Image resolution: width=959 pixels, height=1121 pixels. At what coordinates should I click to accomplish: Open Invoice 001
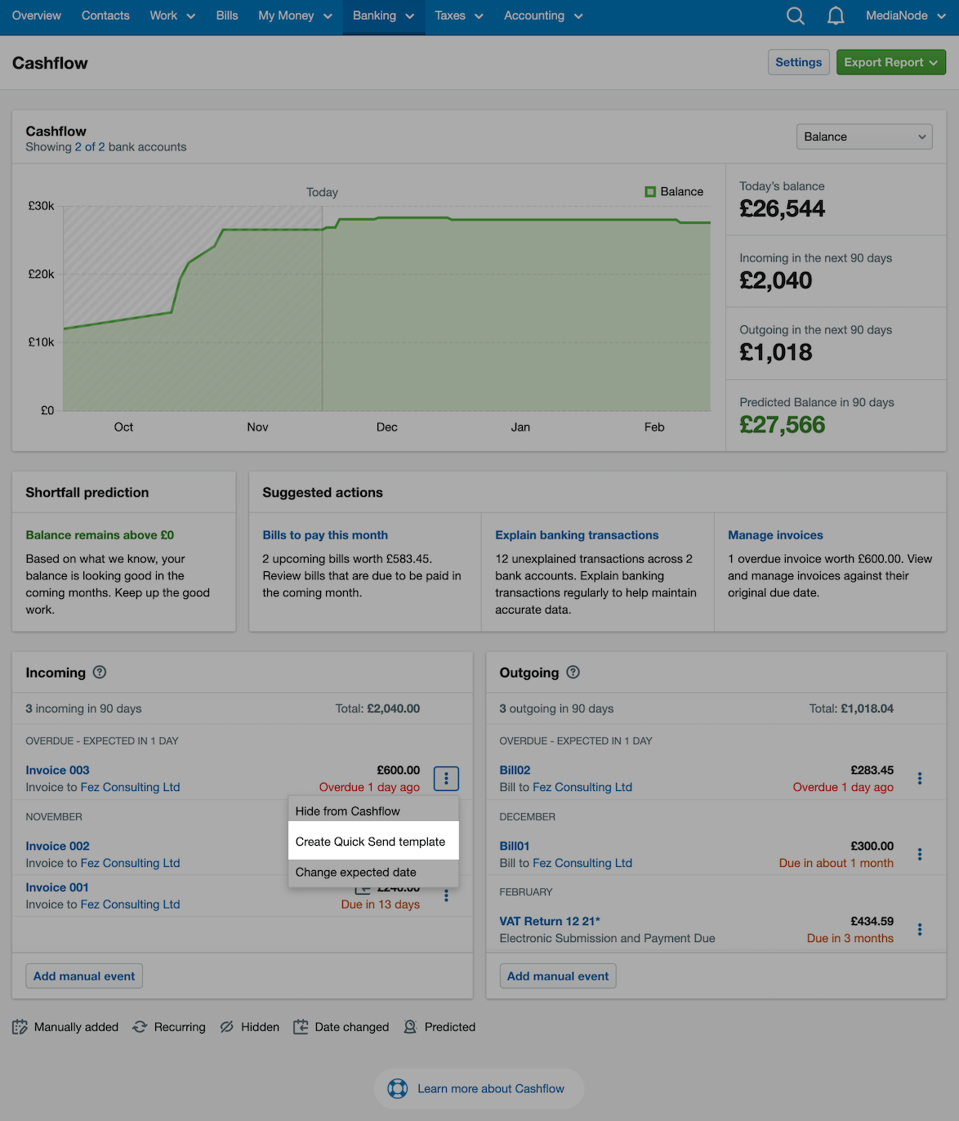coord(57,887)
